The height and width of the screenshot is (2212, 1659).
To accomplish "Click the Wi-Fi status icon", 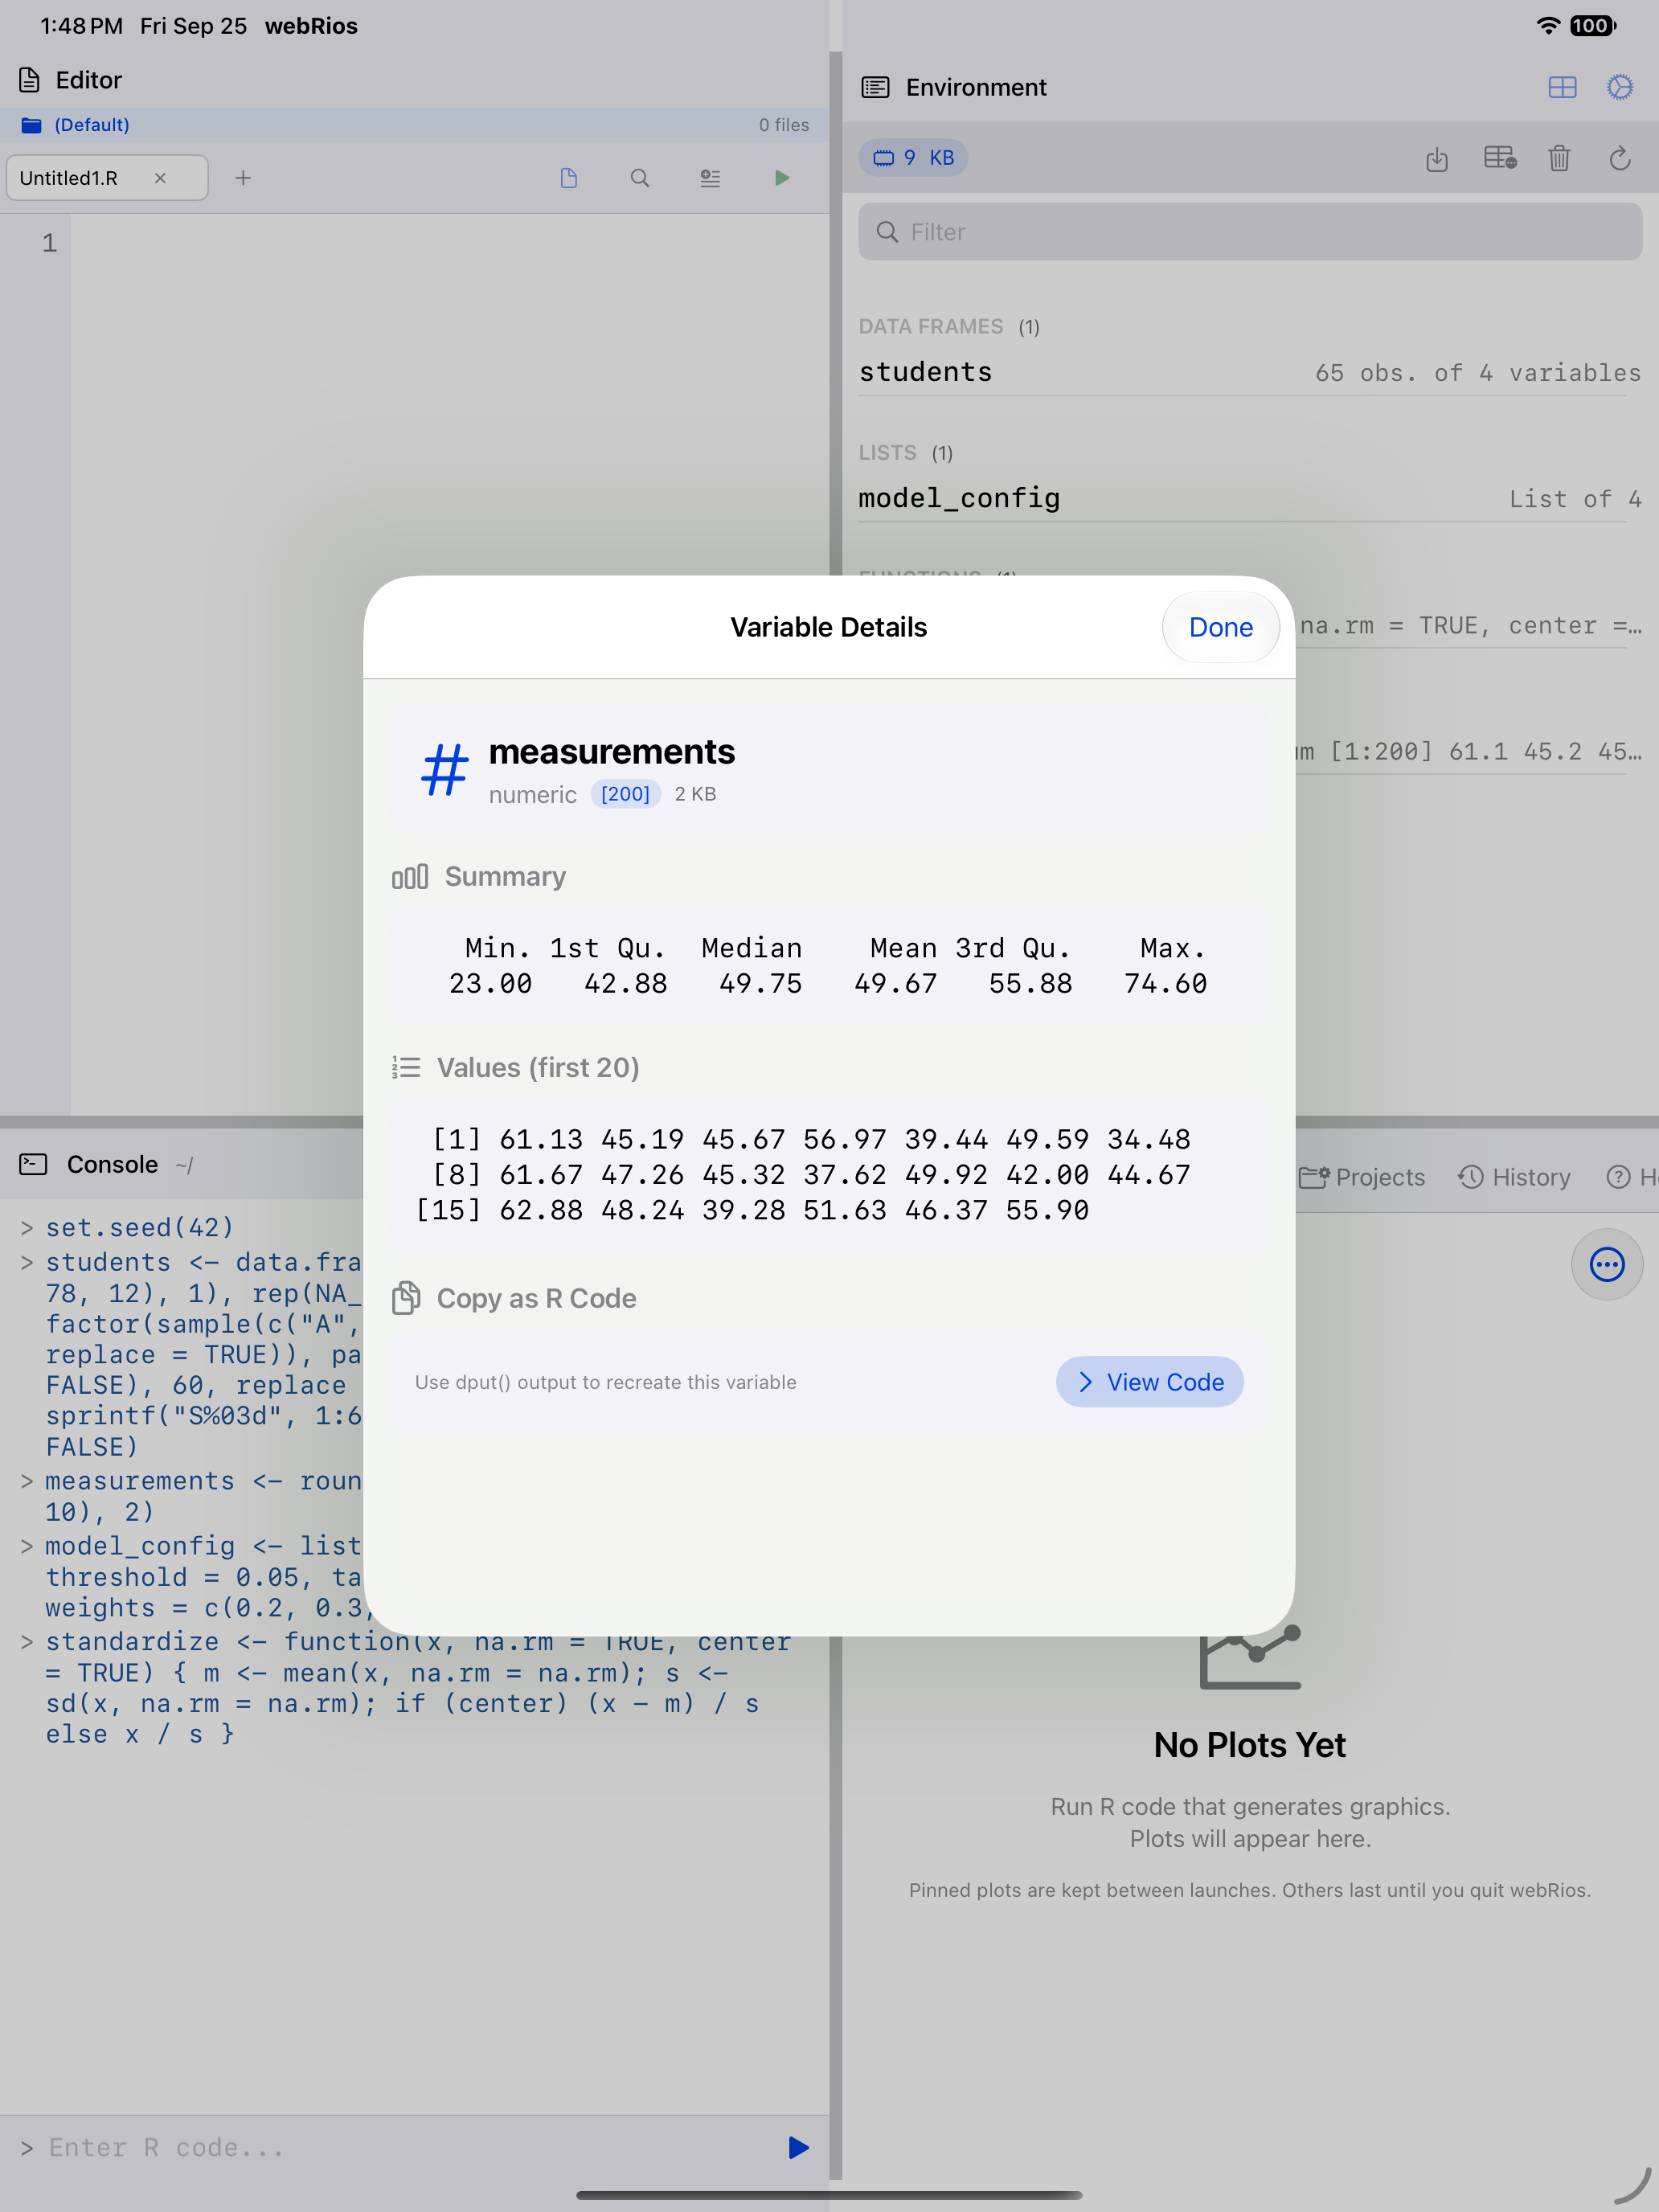I will pos(1548,26).
